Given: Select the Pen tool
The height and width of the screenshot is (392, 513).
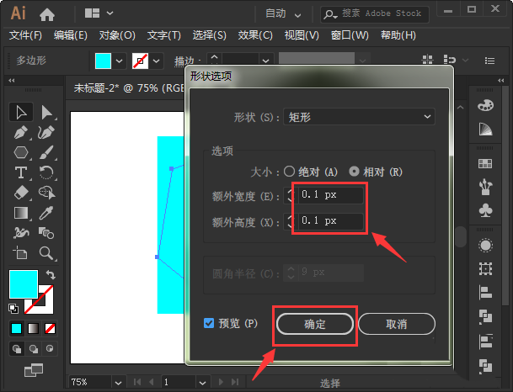Looking at the screenshot, I should pyautogui.click(x=21, y=133).
